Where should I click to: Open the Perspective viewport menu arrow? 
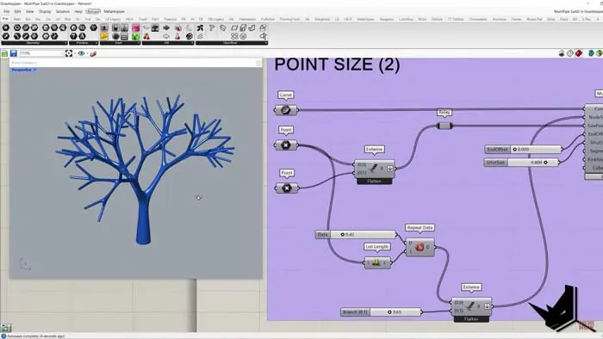[x=35, y=71]
